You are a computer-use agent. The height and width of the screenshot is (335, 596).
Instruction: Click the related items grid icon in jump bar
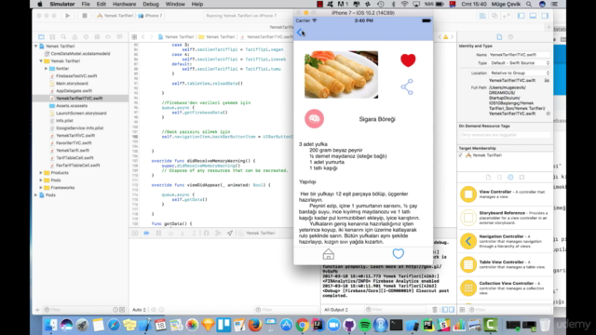click(134, 37)
